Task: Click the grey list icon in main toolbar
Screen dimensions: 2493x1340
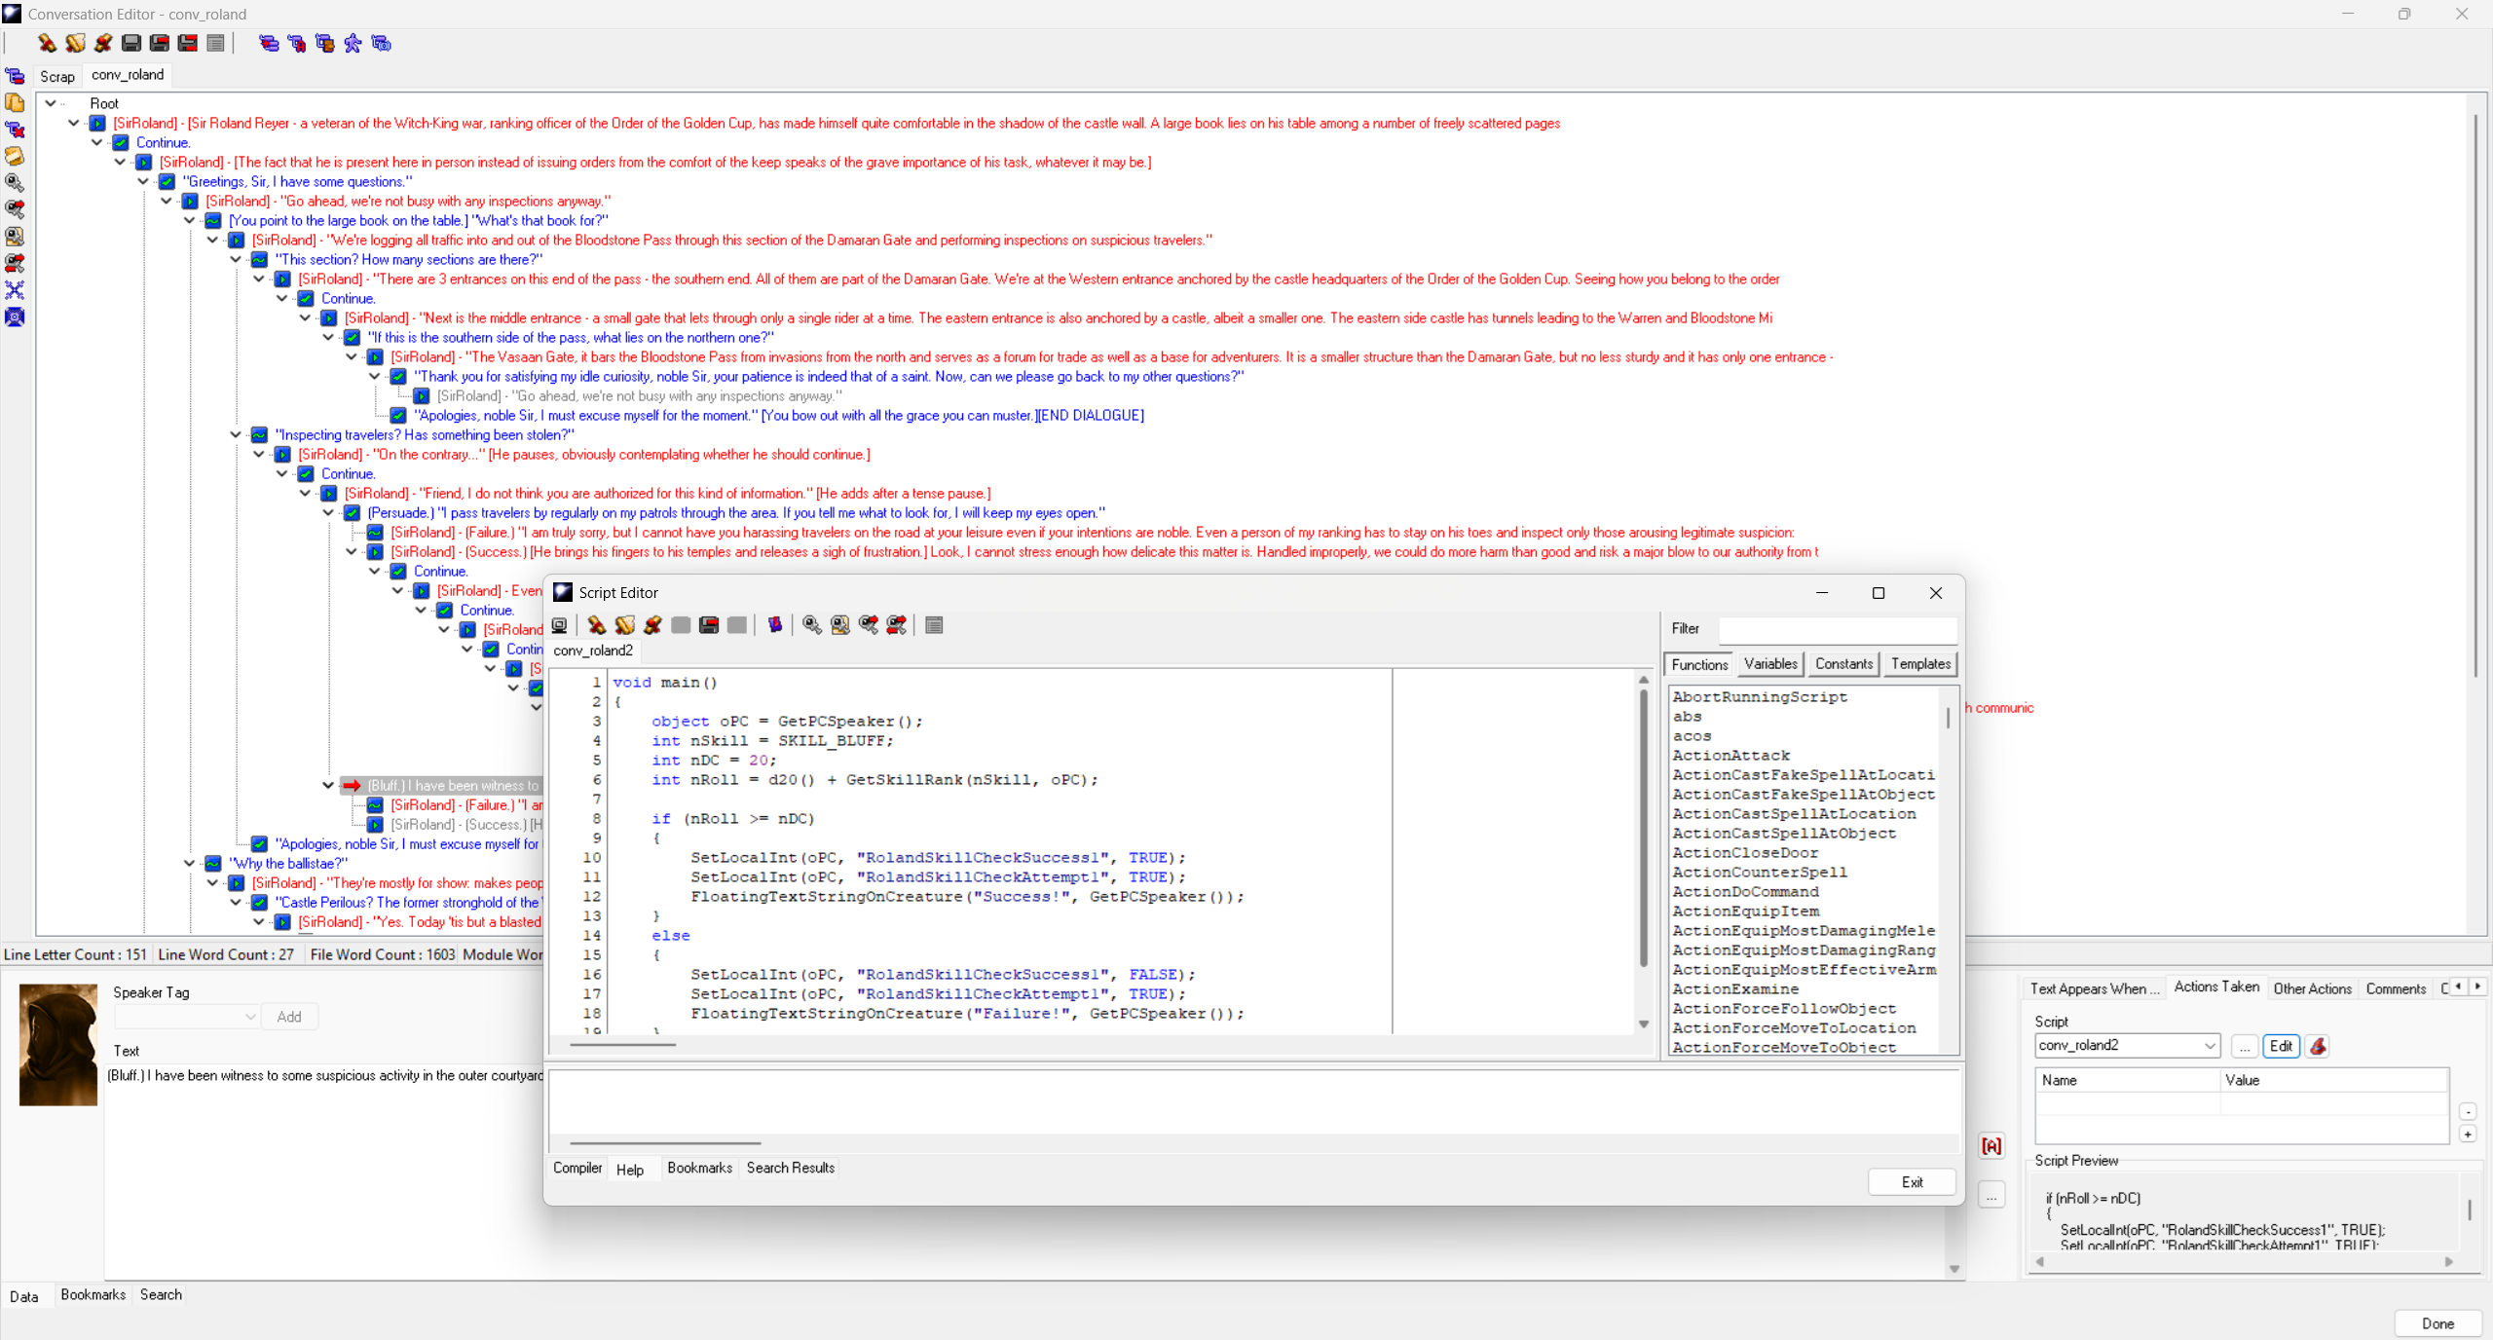Action: tap(216, 43)
